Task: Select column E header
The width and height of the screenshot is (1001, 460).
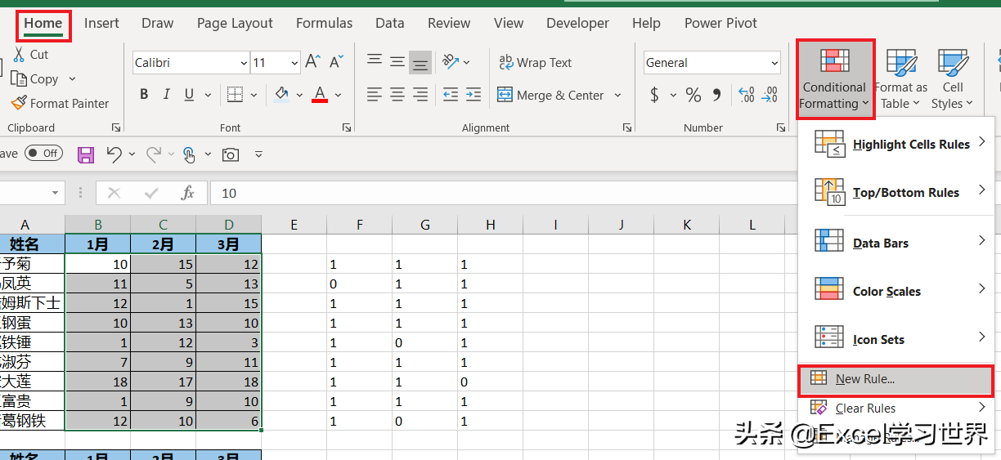Action: click(x=294, y=225)
